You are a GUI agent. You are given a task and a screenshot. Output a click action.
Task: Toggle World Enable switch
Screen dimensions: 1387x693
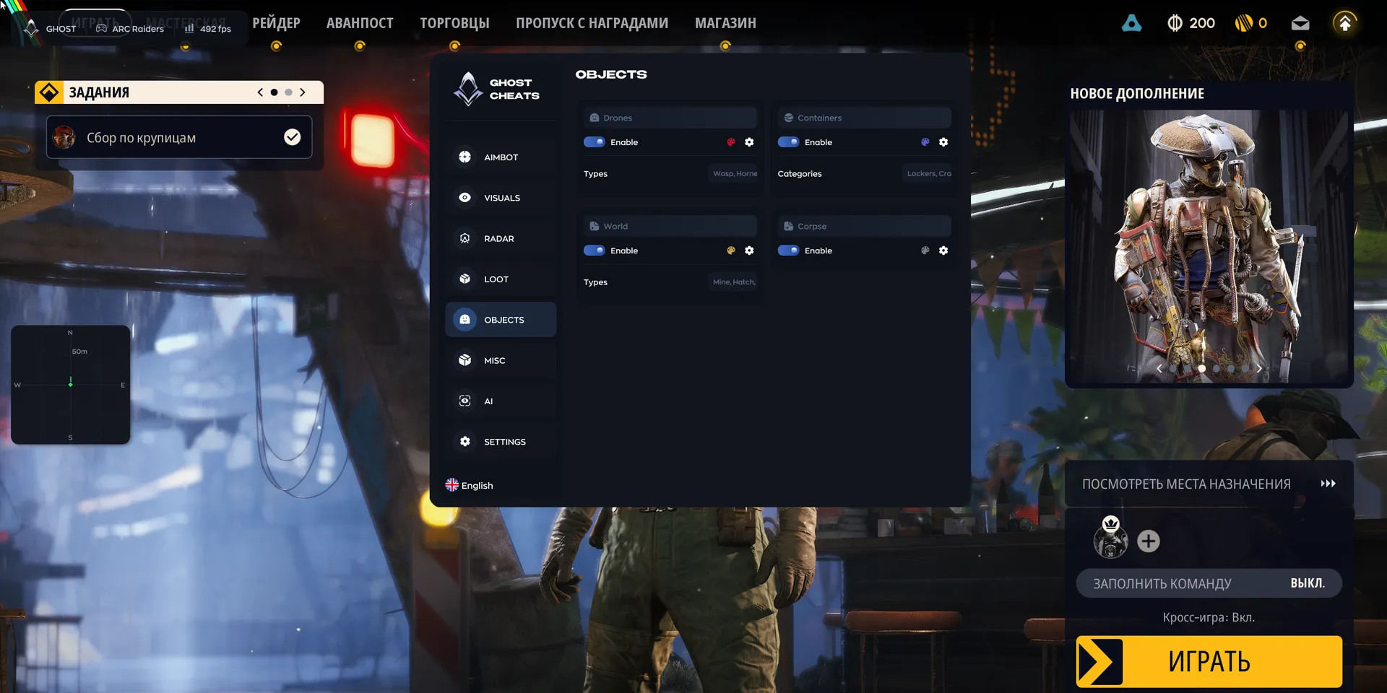595,250
